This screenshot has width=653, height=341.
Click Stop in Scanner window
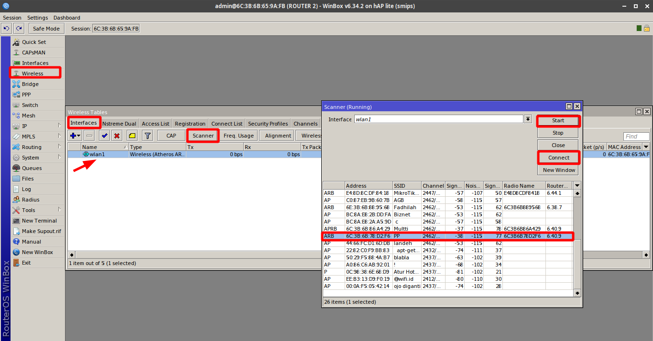click(x=558, y=133)
